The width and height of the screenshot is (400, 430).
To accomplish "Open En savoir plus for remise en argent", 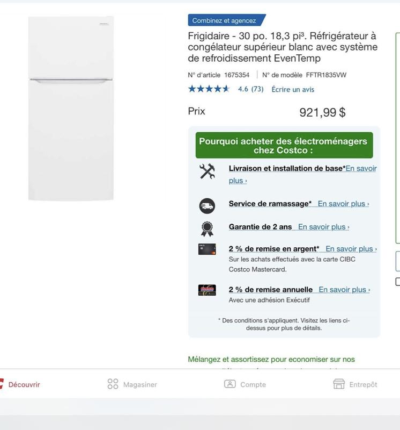I will pos(351,249).
